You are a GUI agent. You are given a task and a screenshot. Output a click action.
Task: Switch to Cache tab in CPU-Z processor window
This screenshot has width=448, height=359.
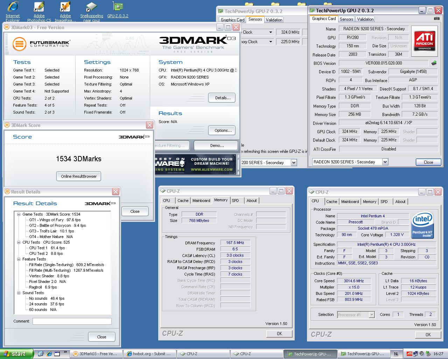point(331,202)
